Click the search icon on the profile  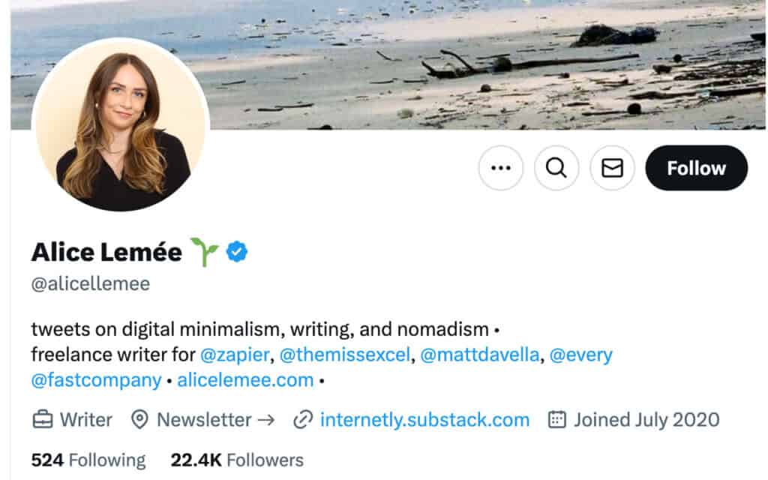coord(556,168)
